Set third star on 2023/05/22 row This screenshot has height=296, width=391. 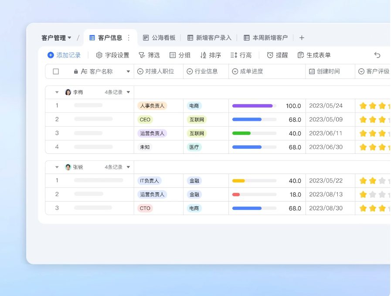(x=382, y=181)
